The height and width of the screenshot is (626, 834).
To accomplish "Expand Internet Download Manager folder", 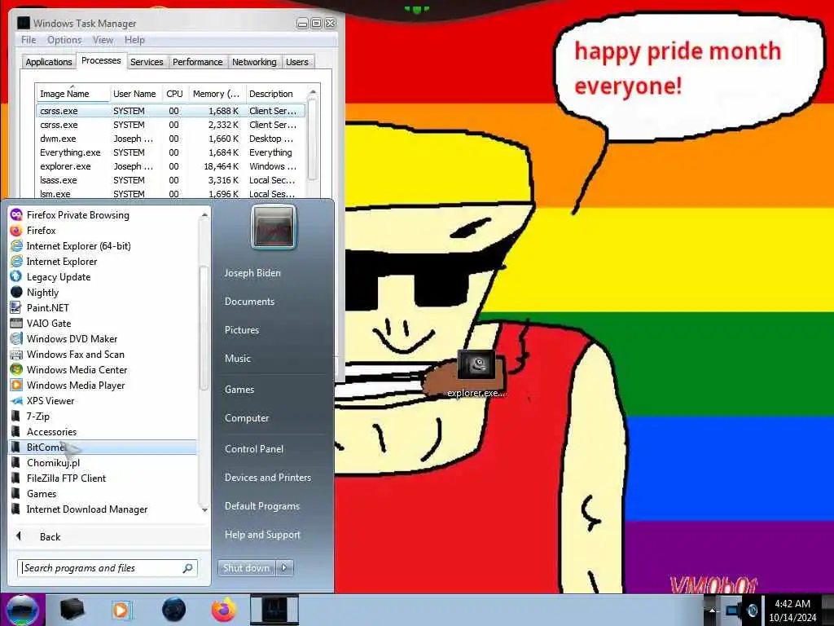I will (79, 509).
